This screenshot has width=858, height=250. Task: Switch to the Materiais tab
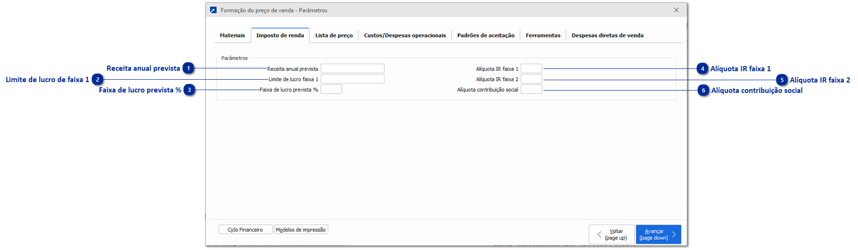click(232, 35)
